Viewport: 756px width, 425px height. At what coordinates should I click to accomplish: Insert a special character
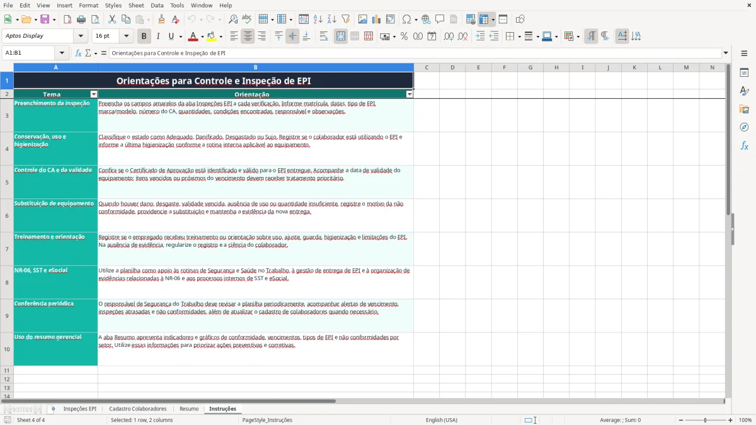(406, 20)
